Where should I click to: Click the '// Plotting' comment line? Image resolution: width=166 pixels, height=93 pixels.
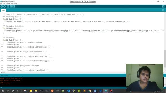[9, 37]
